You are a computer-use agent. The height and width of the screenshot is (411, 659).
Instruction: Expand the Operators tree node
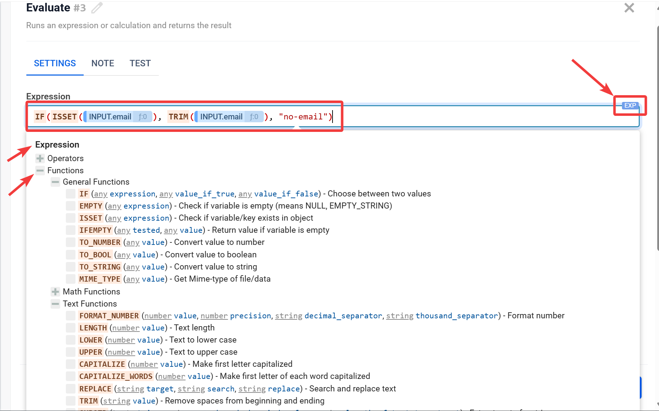click(x=40, y=158)
